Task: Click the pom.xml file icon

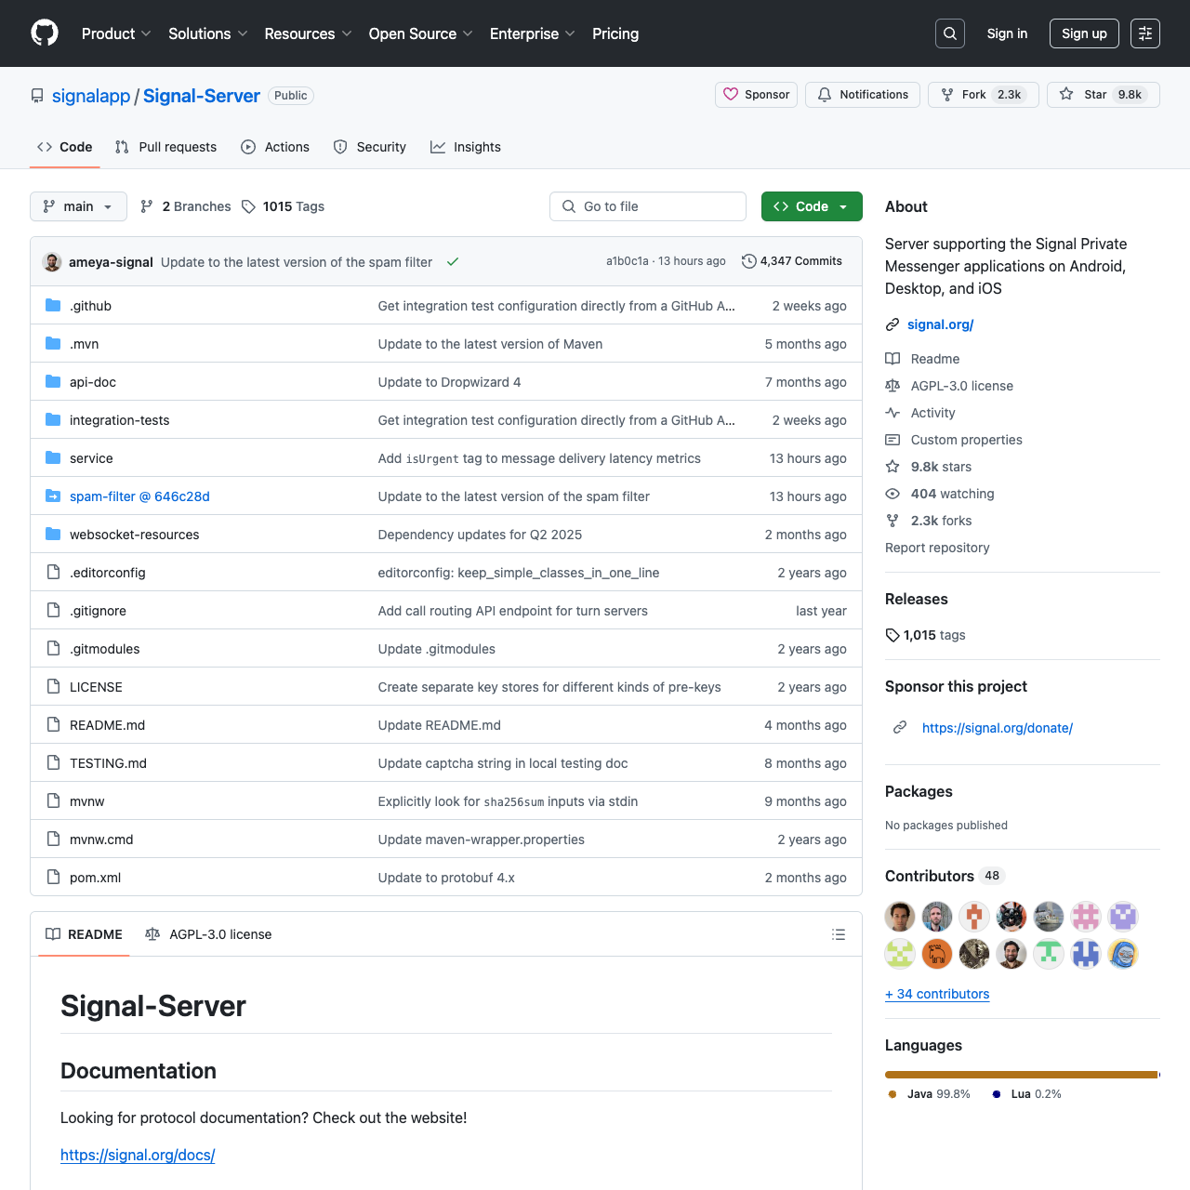Action: click(x=53, y=878)
